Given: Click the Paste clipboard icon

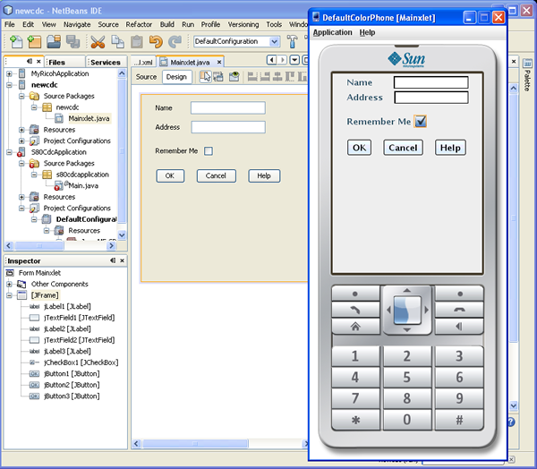Looking at the screenshot, I should point(137,41).
